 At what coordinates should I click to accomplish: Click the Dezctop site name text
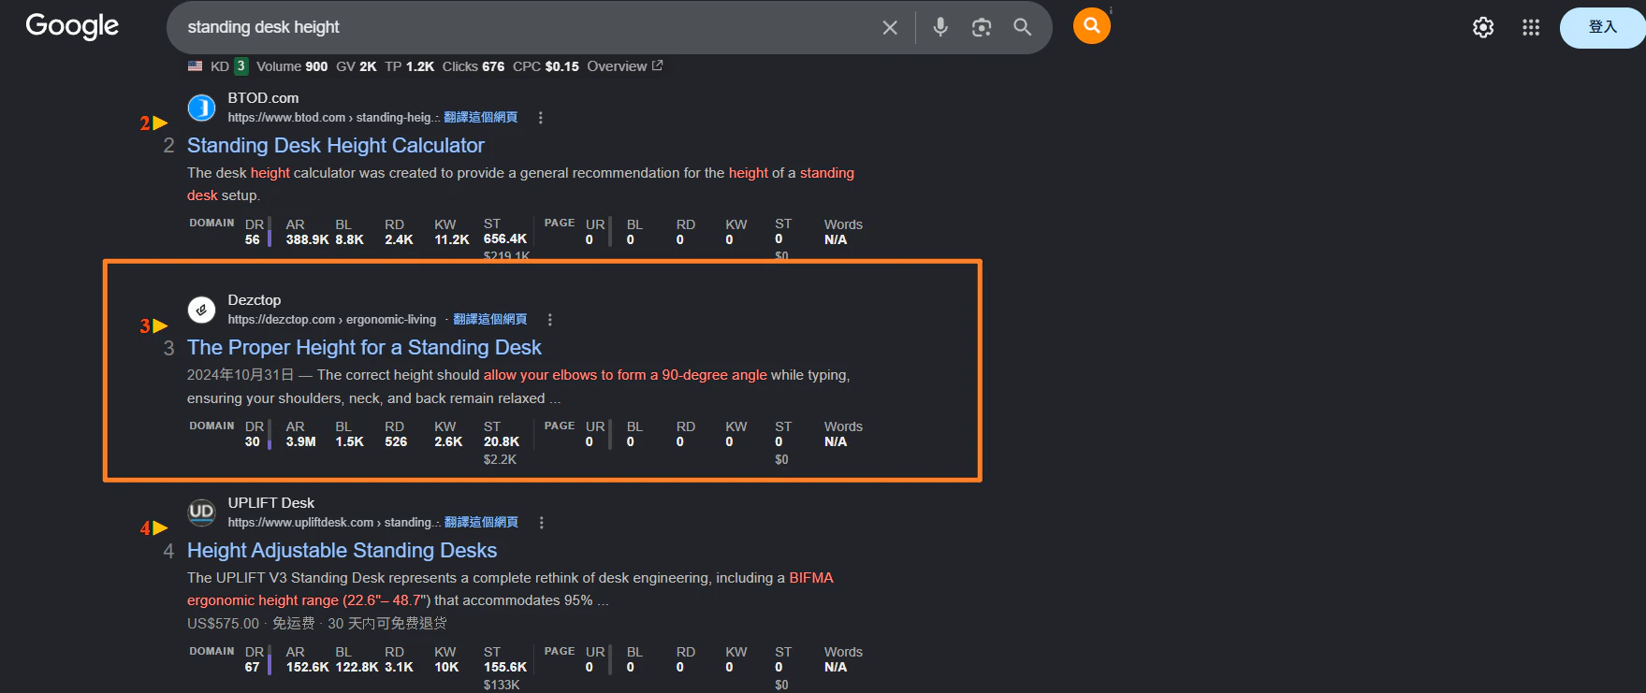click(x=255, y=300)
